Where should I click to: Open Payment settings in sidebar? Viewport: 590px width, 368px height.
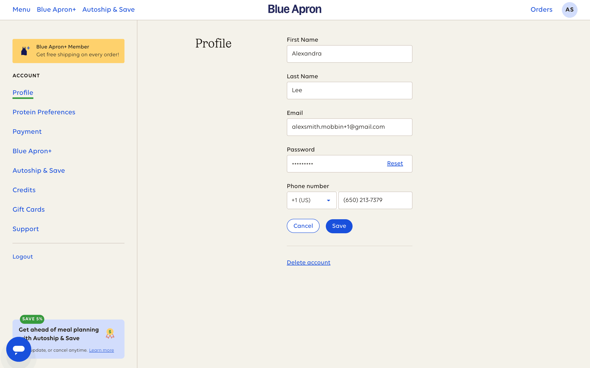27,132
